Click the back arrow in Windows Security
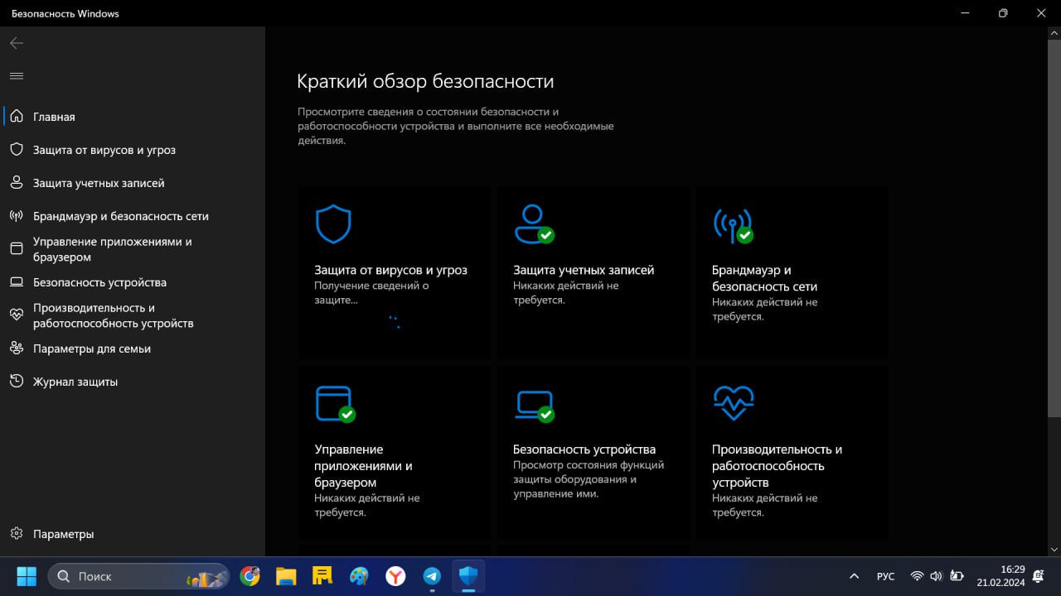The width and height of the screenshot is (1061, 596). click(17, 43)
